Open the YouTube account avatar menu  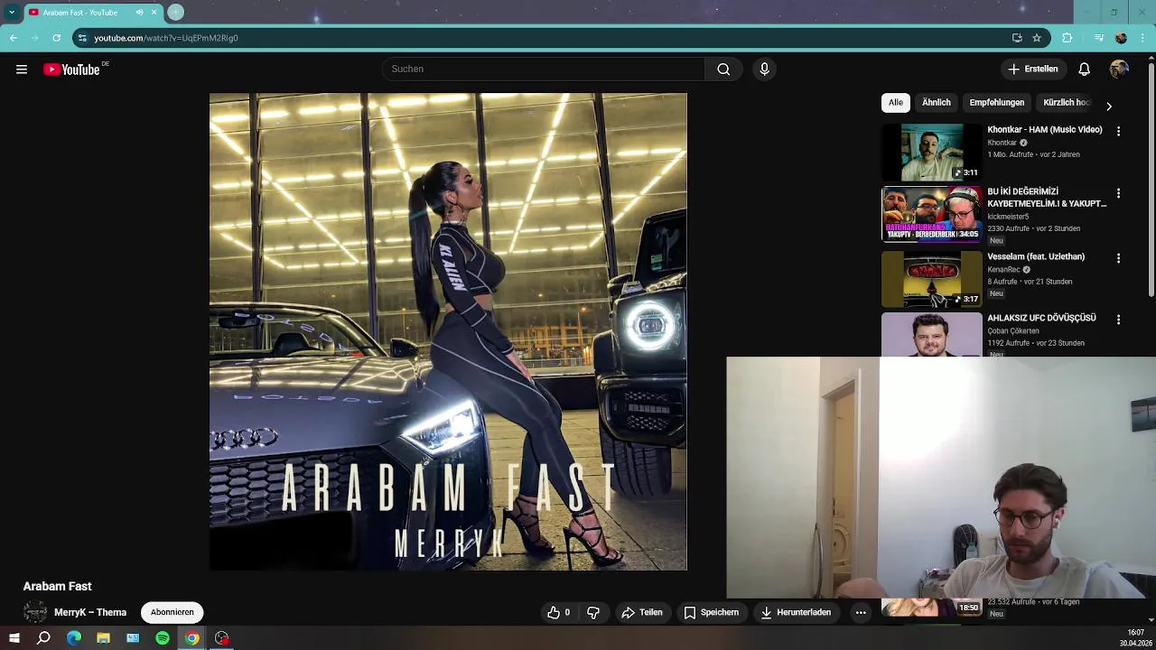(1119, 70)
